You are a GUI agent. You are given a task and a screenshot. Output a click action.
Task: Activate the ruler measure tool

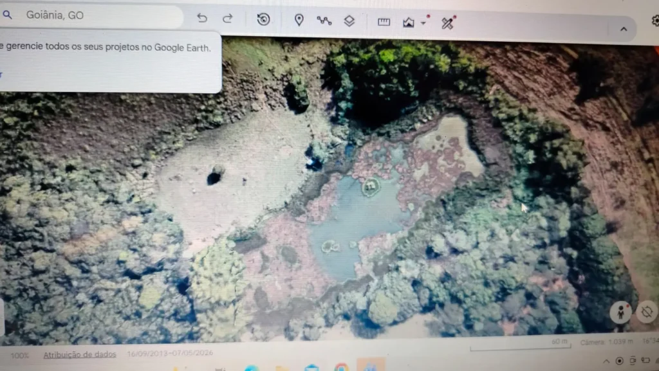pyautogui.click(x=384, y=22)
